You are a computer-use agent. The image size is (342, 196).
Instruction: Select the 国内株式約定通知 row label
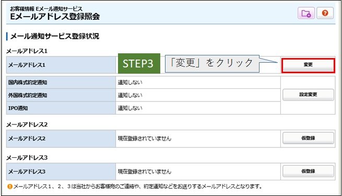(x=28, y=83)
